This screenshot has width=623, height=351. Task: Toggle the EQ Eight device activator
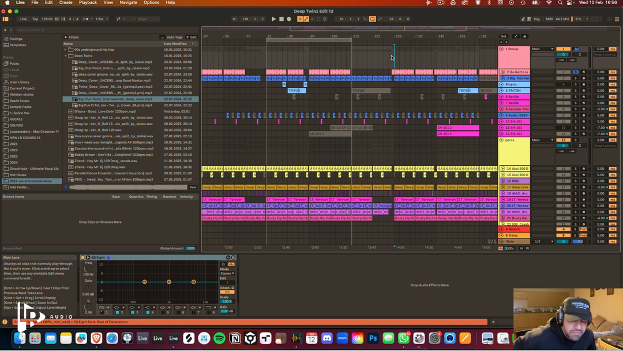[82, 257]
